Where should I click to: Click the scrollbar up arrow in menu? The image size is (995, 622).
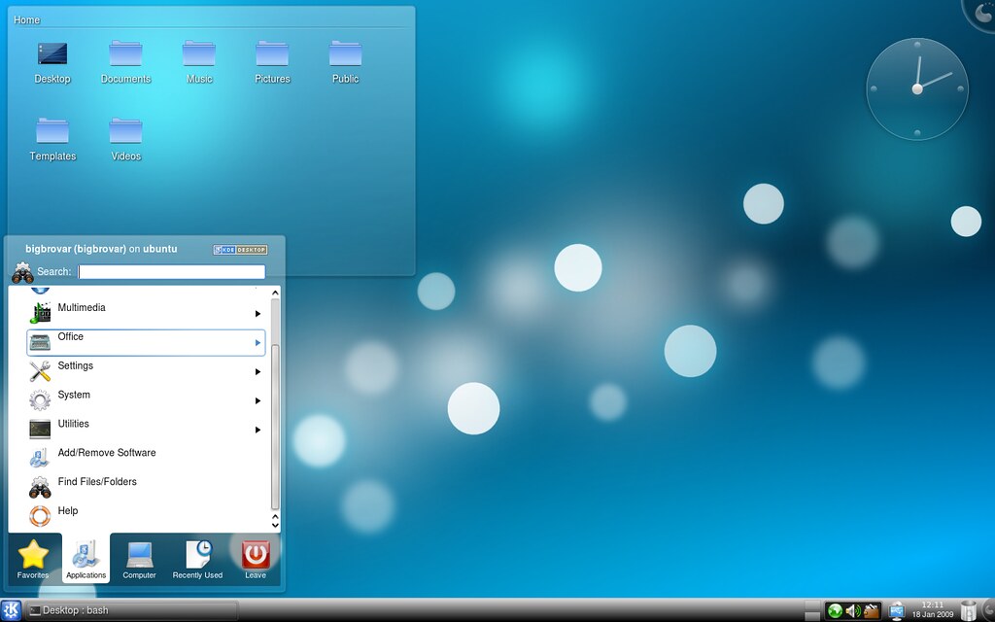275,292
